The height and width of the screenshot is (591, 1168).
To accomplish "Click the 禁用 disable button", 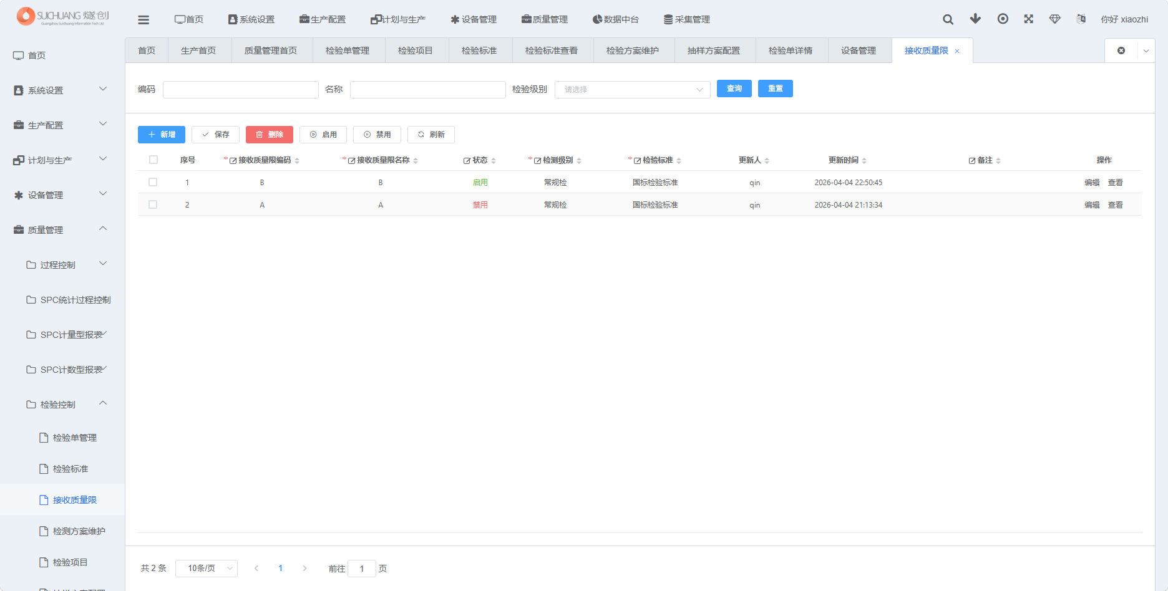I will coord(377,135).
